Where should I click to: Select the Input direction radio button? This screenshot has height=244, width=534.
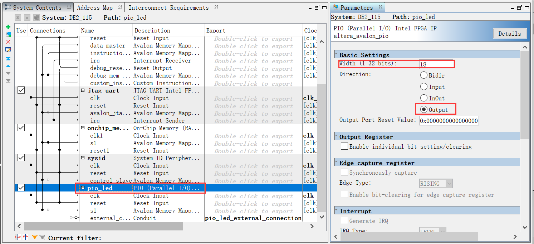coord(424,87)
